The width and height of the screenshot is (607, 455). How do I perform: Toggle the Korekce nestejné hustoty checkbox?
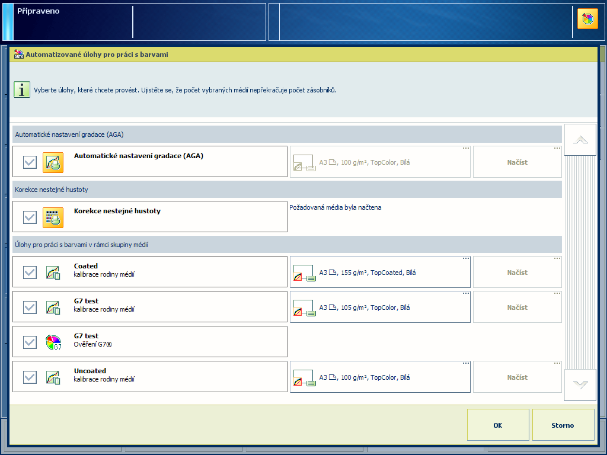(30, 217)
